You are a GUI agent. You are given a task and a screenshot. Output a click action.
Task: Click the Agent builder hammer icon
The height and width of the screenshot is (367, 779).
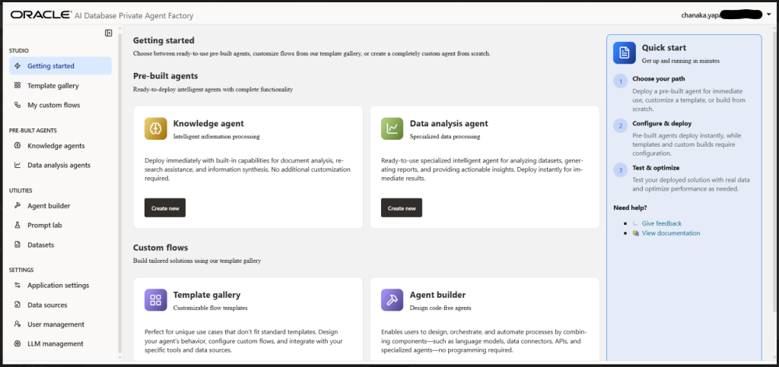[392, 300]
